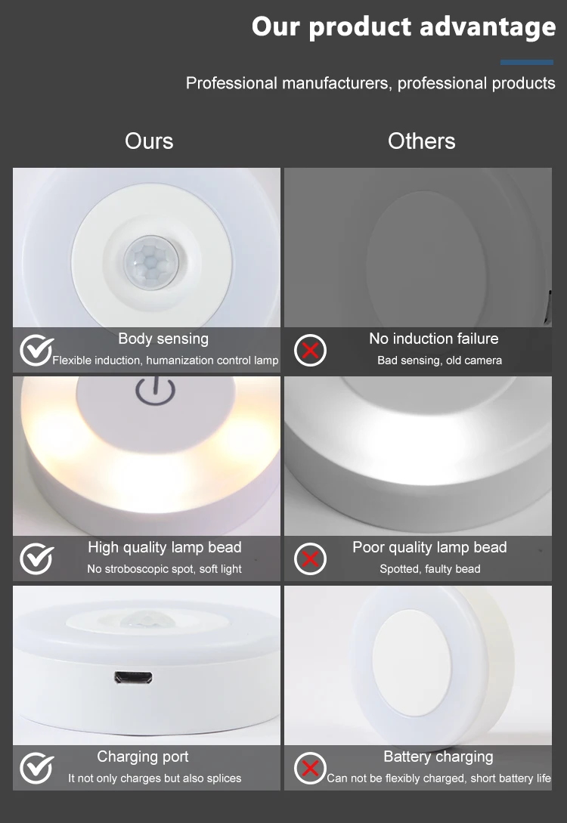Open the competitor white lamp bead image

point(418,456)
